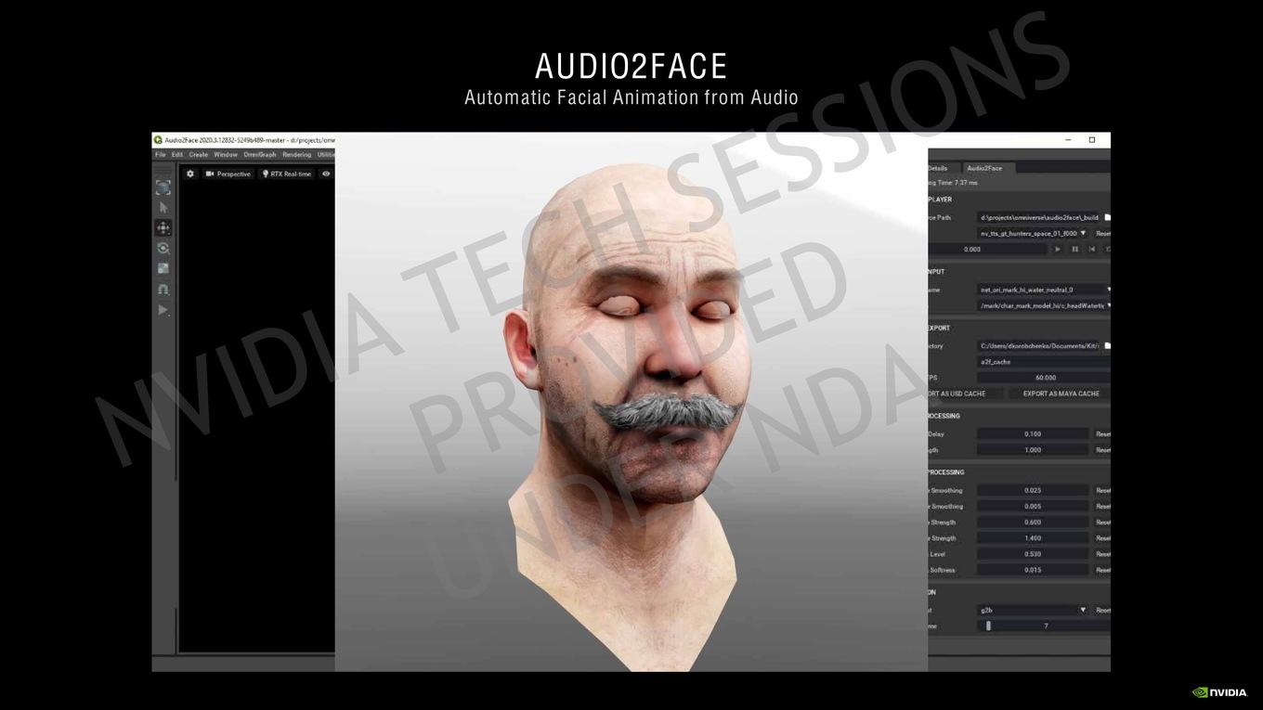Image resolution: width=1263 pixels, height=710 pixels.
Task: Pause the audio player
Action: [1074, 249]
